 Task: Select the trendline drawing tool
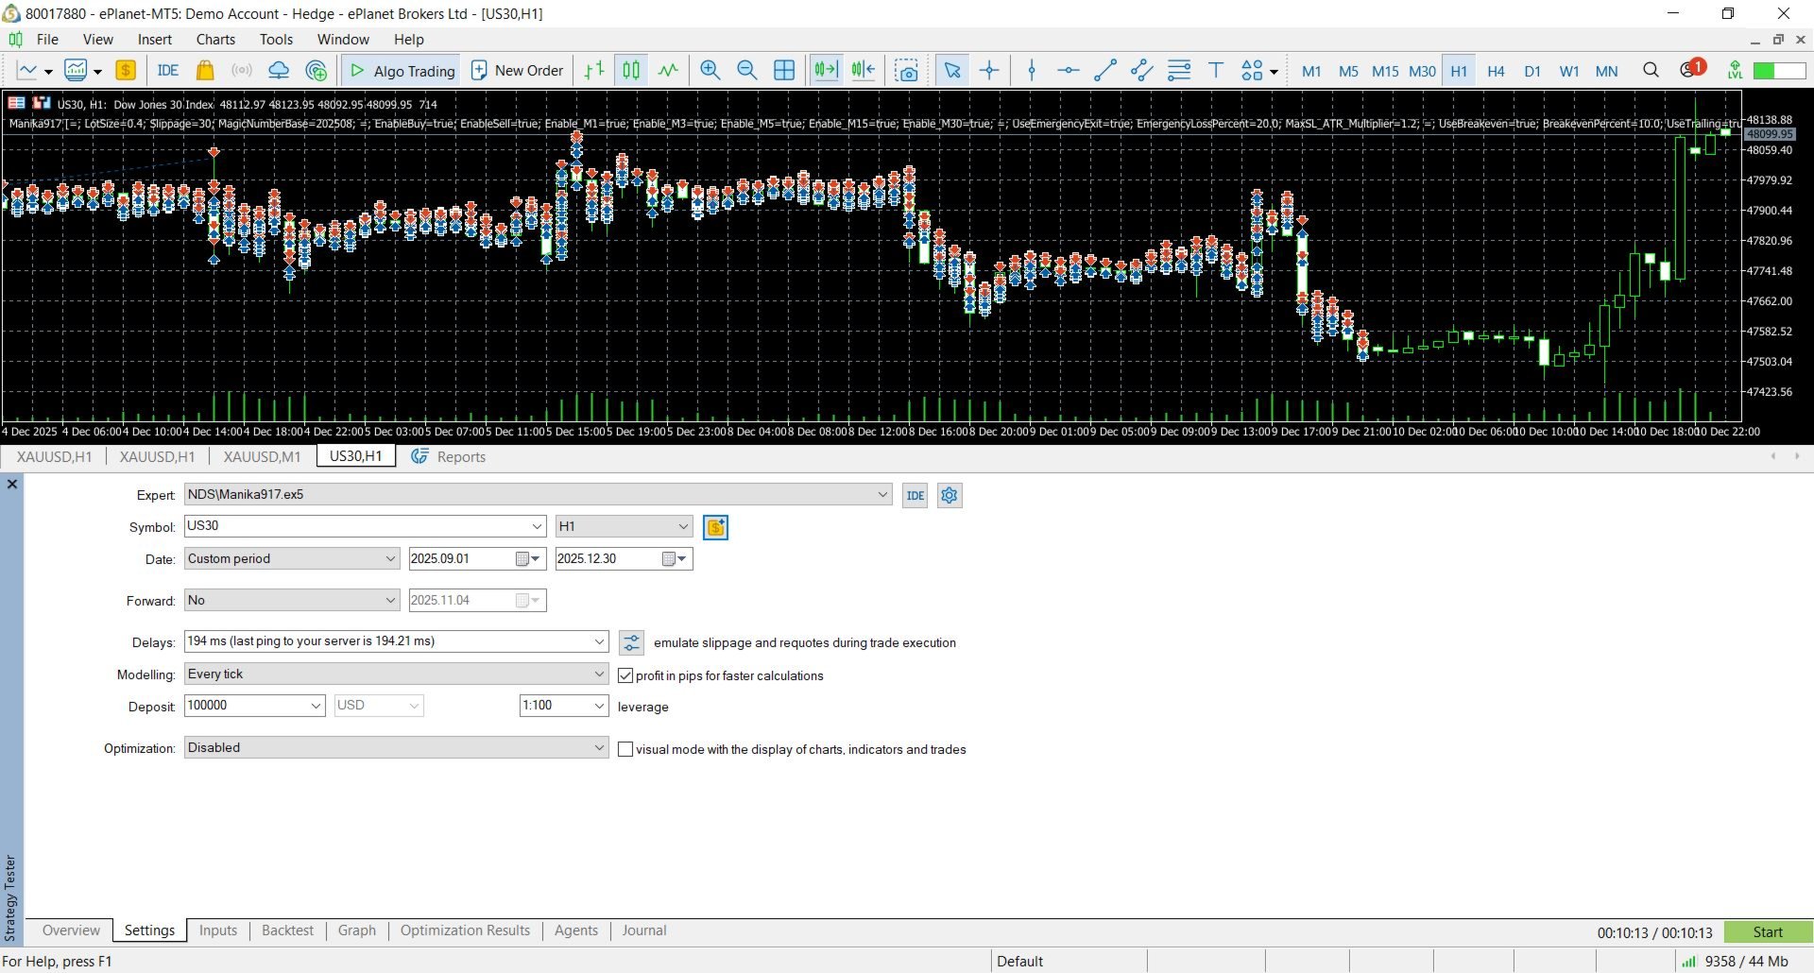(1105, 71)
